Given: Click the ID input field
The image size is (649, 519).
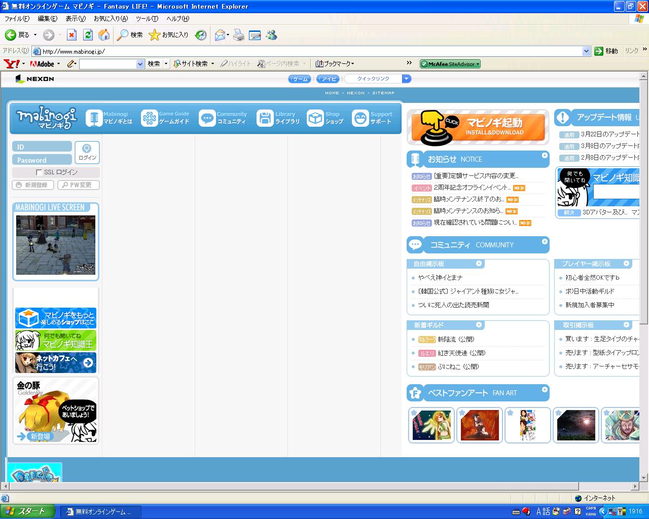Looking at the screenshot, I should coord(42,146).
